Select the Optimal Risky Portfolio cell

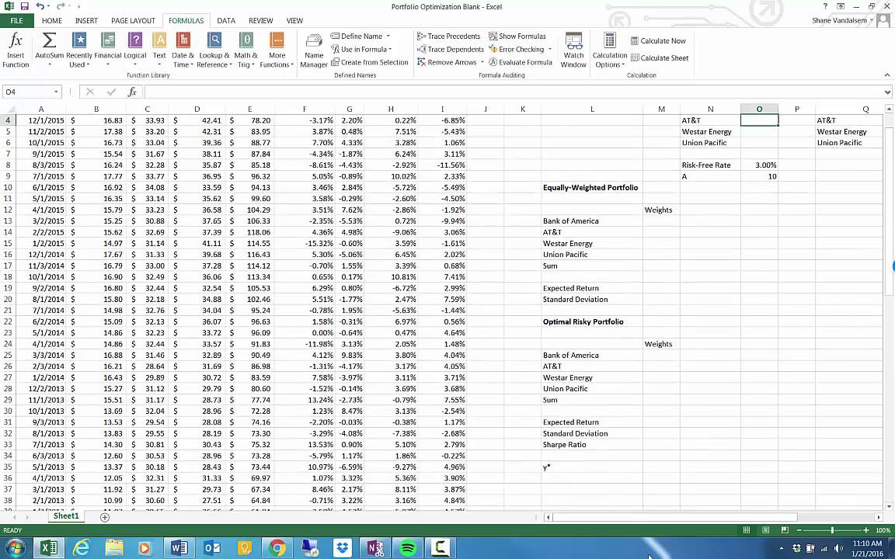[591, 321]
